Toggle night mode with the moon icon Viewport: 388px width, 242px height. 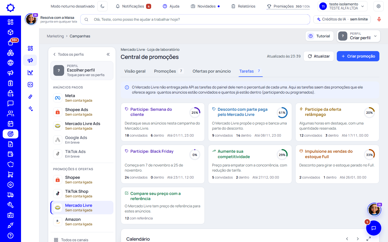pos(102,6)
